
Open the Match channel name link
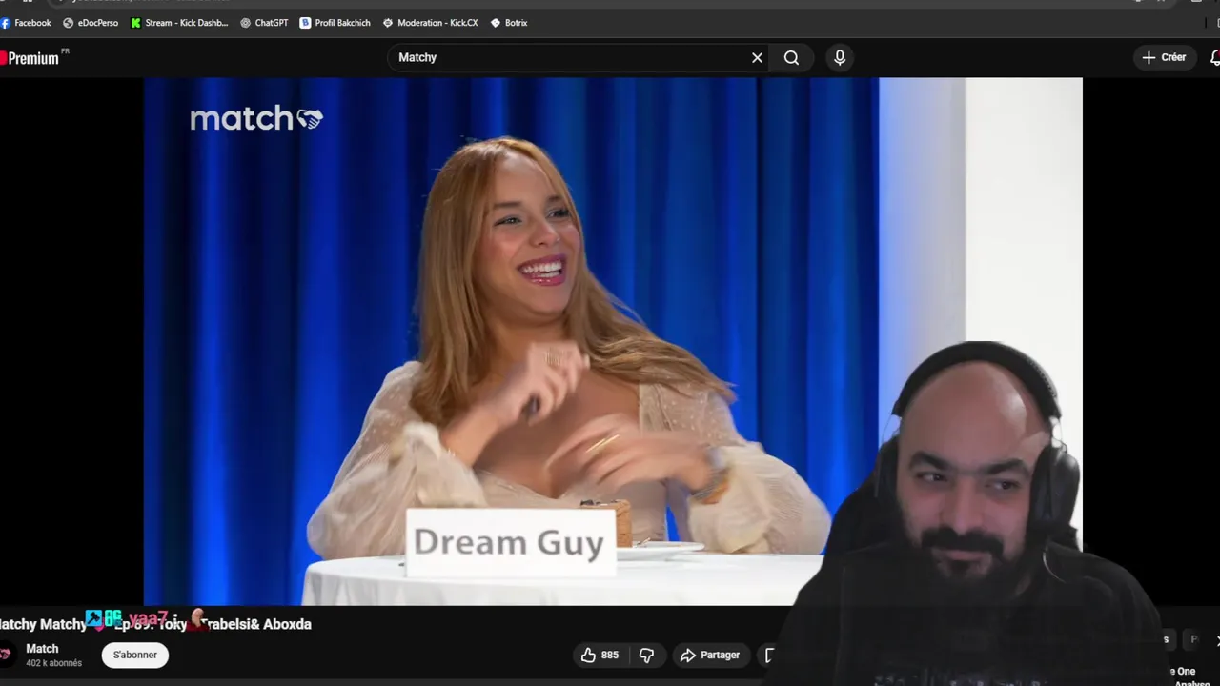pyautogui.click(x=42, y=649)
